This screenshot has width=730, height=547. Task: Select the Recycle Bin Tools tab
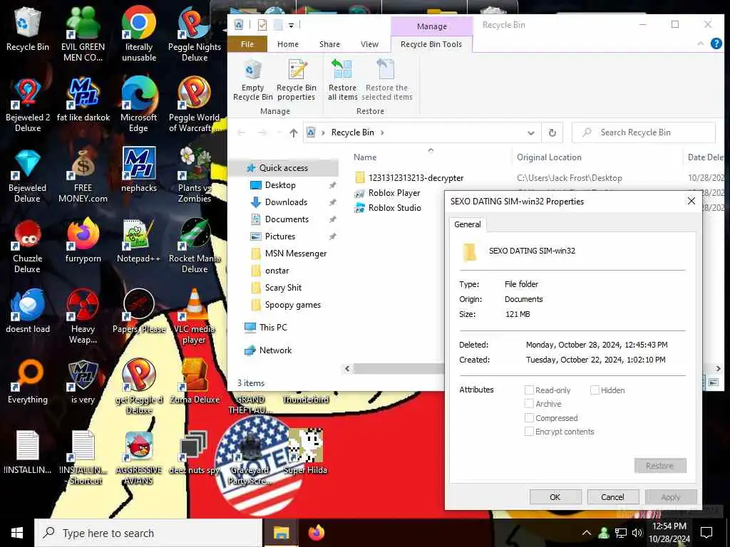pyautogui.click(x=431, y=44)
